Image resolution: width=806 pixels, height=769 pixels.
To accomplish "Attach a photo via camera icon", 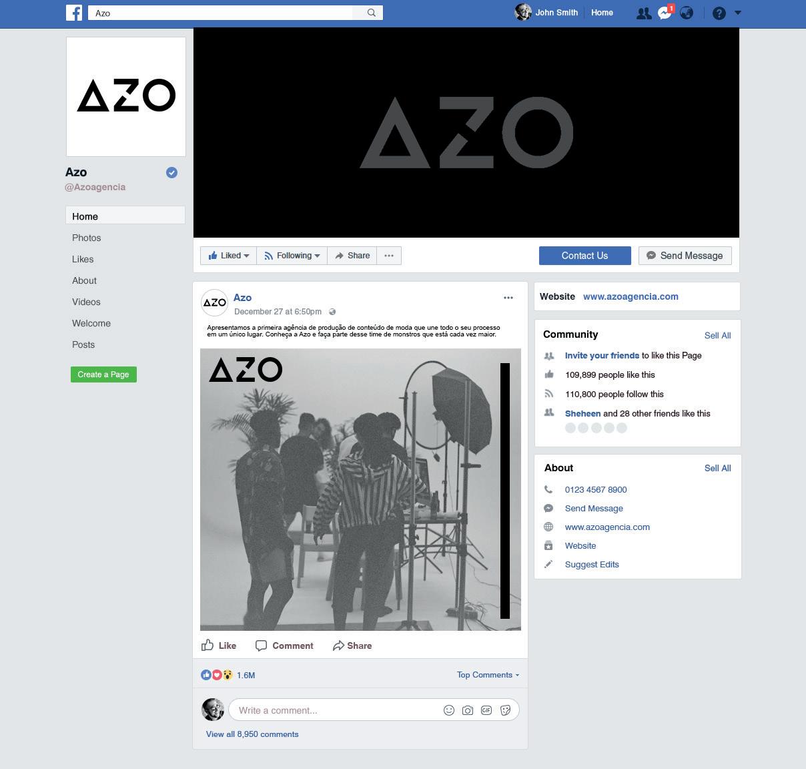I will tap(468, 710).
